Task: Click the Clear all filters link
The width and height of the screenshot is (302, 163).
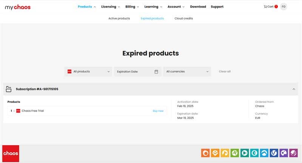Action: tap(225, 71)
